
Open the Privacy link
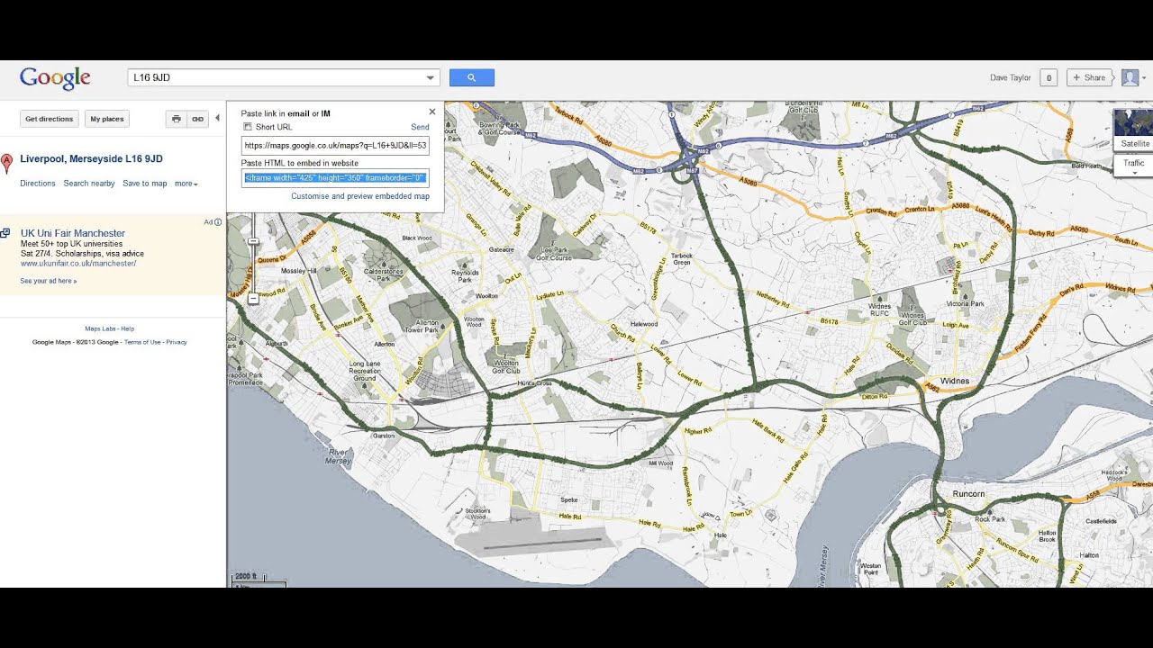pos(177,342)
